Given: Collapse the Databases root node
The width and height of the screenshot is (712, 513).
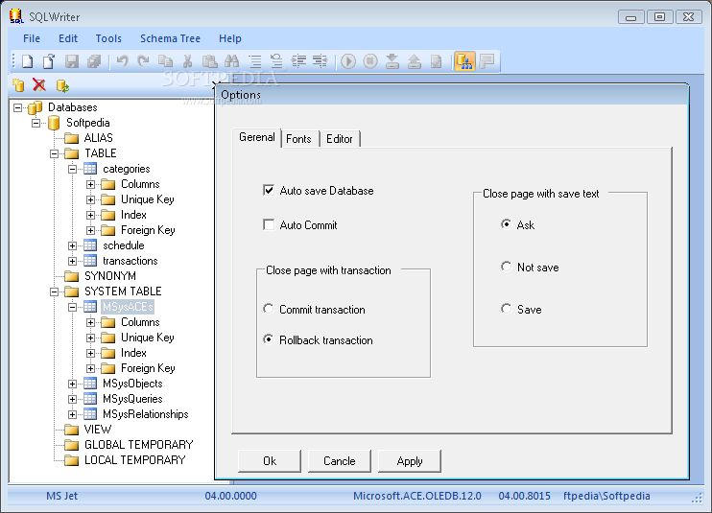Looking at the screenshot, I should [x=17, y=107].
